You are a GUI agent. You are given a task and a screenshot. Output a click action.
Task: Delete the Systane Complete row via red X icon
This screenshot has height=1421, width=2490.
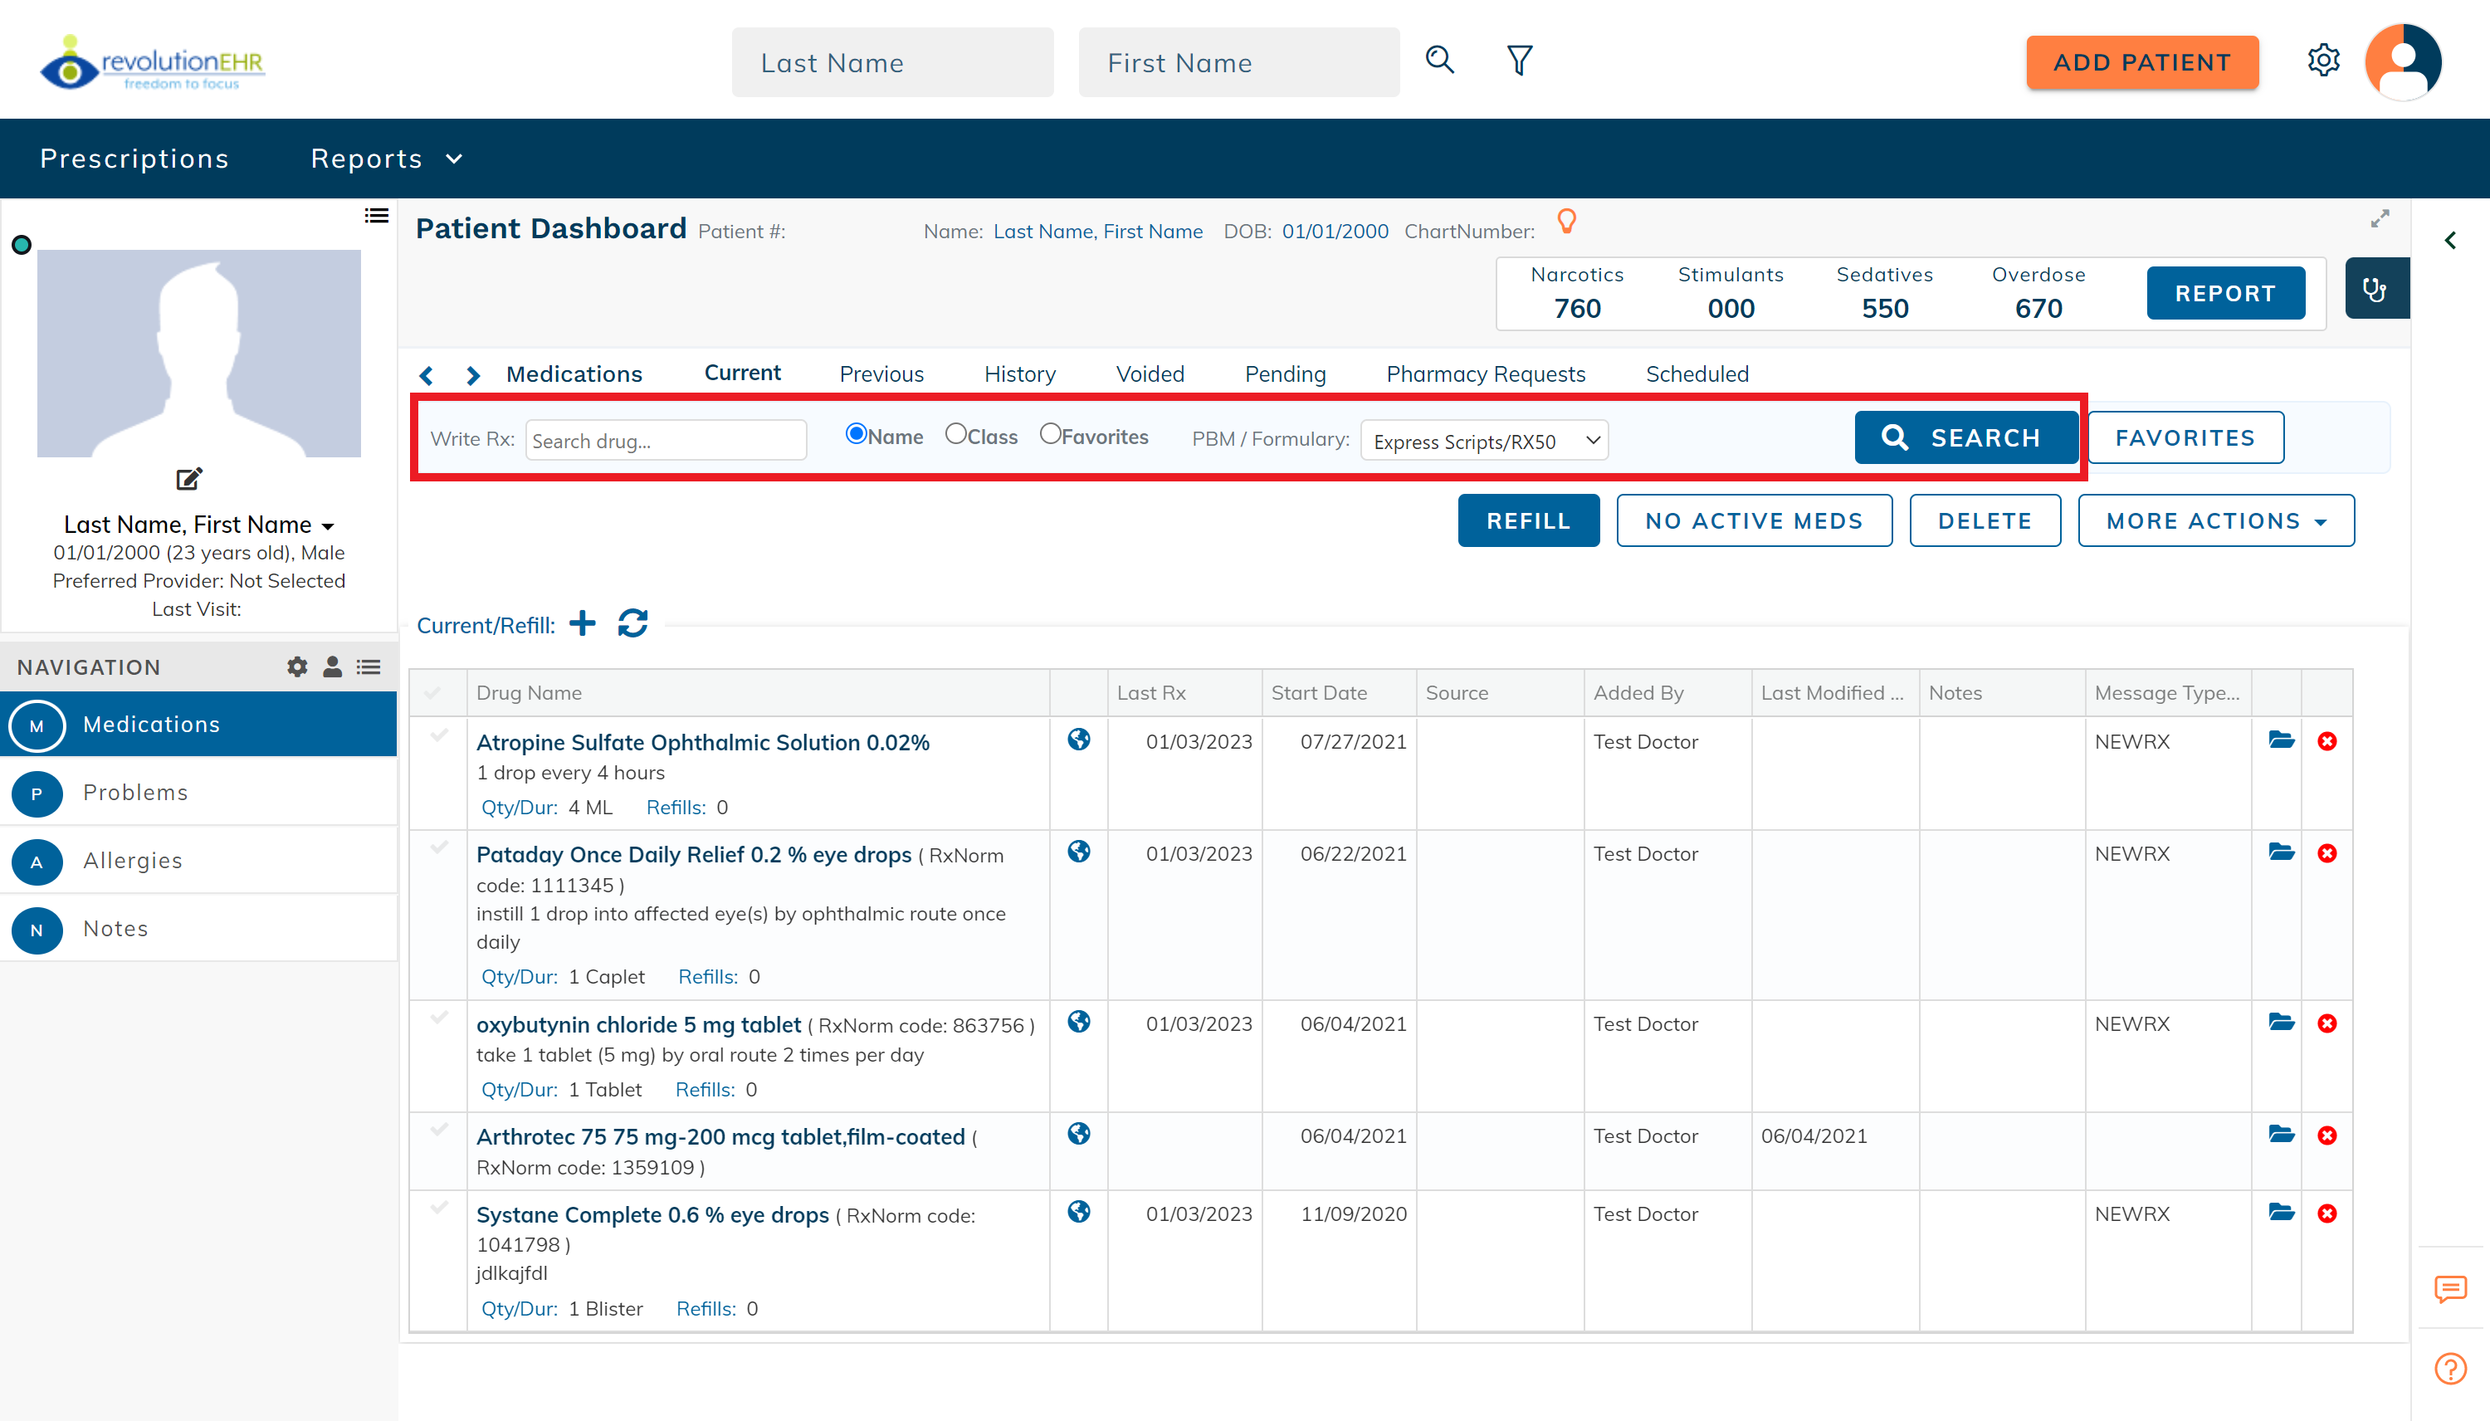pyautogui.click(x=2327, y=1213)
